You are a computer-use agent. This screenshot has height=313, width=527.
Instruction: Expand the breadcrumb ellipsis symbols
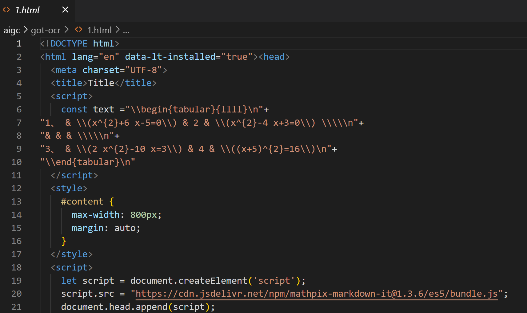[126, 31]
